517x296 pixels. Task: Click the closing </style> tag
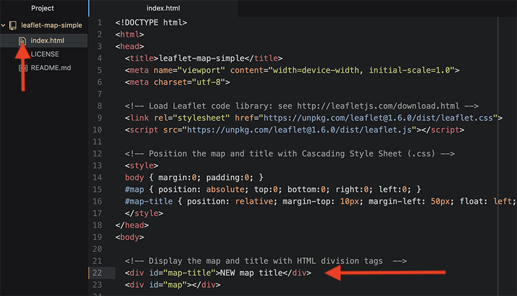(143, 213)
